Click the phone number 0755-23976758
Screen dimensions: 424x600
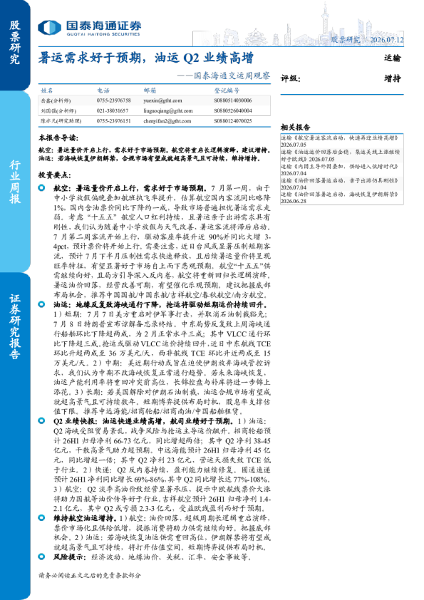(x=113, y=100)
